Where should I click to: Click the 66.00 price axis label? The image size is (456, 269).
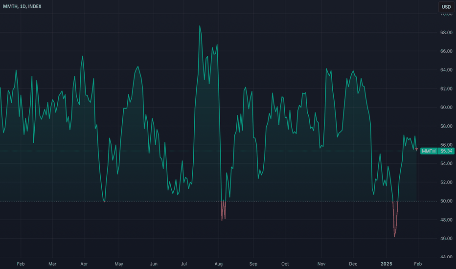pos(446,51)
